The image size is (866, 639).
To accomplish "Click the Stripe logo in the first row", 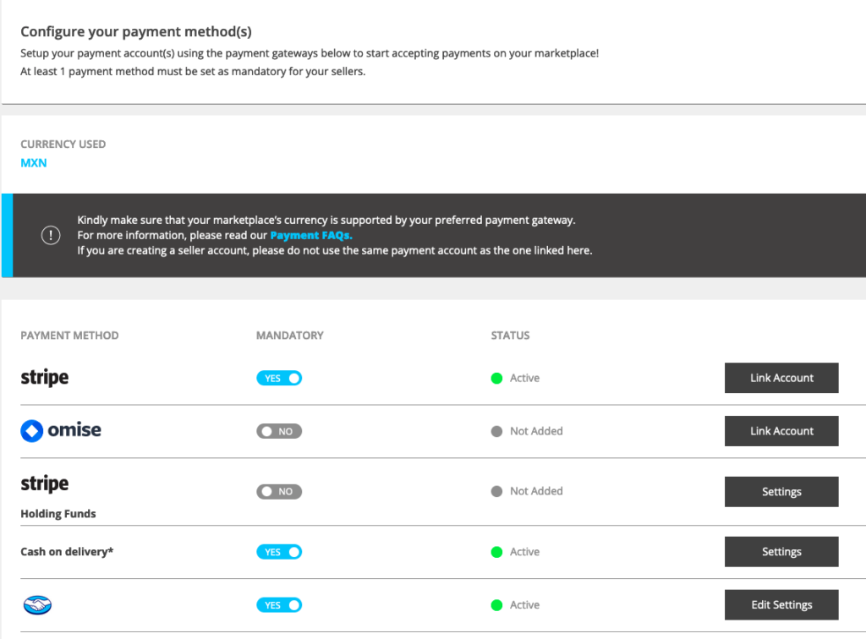I will [x=44, y=378].
